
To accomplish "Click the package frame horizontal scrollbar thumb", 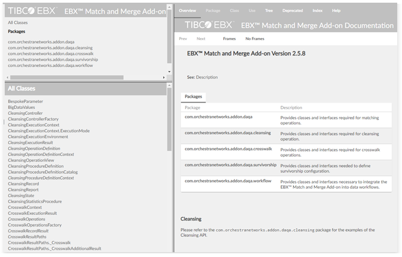I will (67, 77).
